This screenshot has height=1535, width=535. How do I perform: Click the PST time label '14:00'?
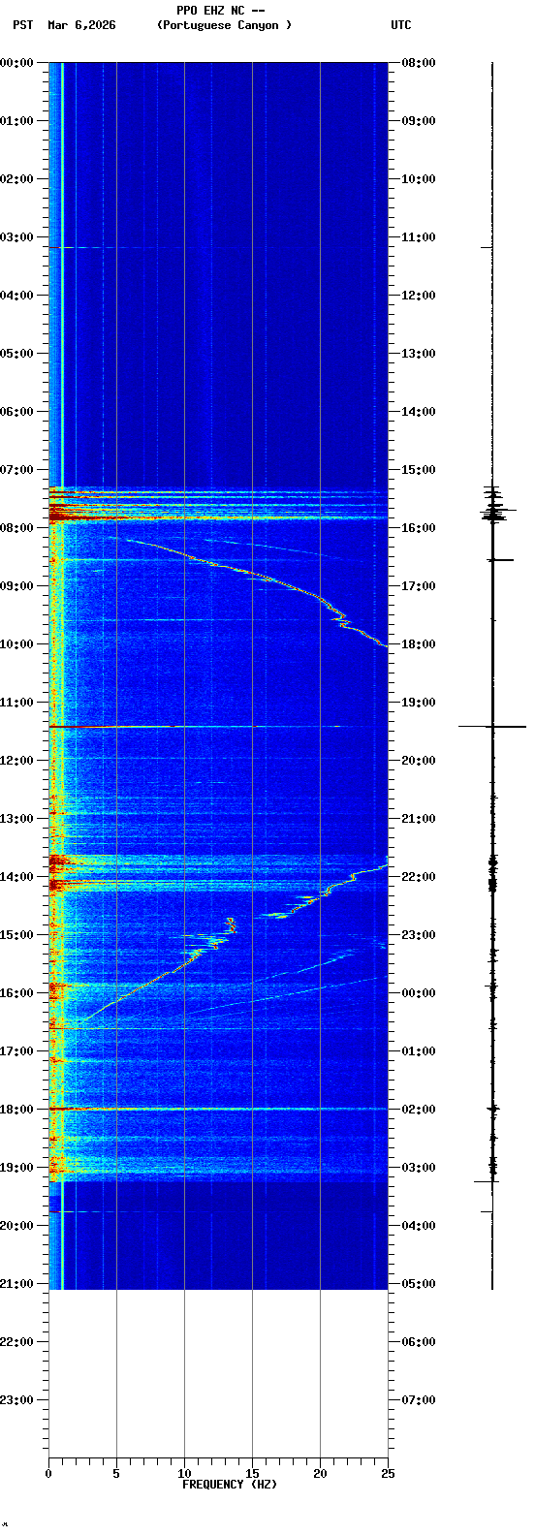tap(16, 877)
